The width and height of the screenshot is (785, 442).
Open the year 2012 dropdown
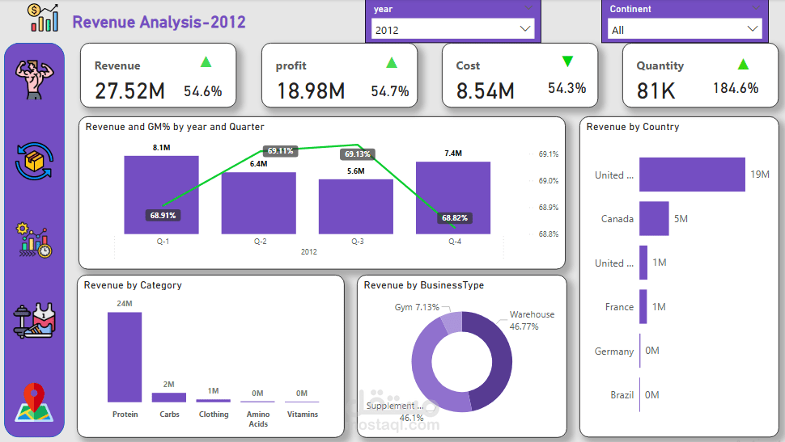(x=452, y=30)
